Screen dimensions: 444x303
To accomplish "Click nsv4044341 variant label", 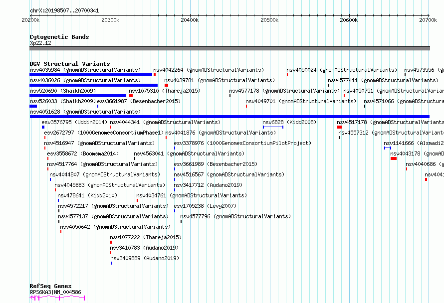I will click(x=165, y=122).
